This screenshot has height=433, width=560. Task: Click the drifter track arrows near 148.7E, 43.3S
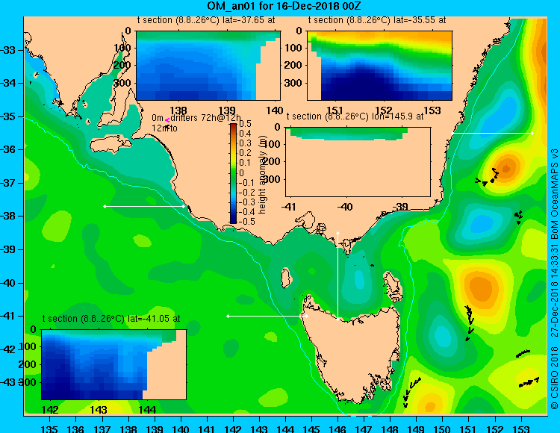pyautogui.click(x=411, y=392)
